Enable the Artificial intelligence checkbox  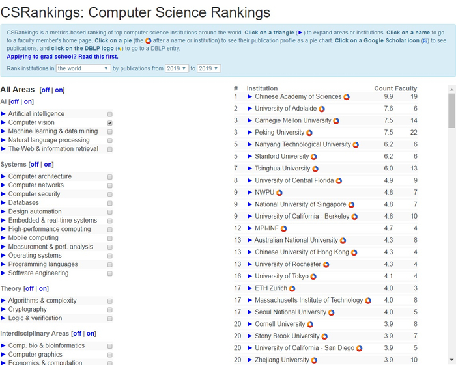tap(110, 114)
